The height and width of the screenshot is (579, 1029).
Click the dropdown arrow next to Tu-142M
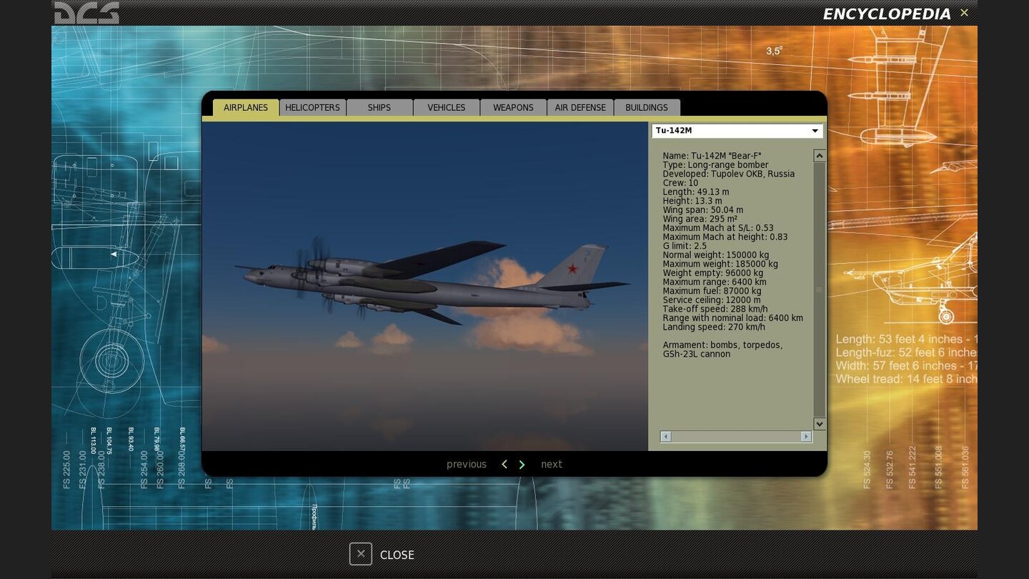pyautogui.click(x=815, y=131)
